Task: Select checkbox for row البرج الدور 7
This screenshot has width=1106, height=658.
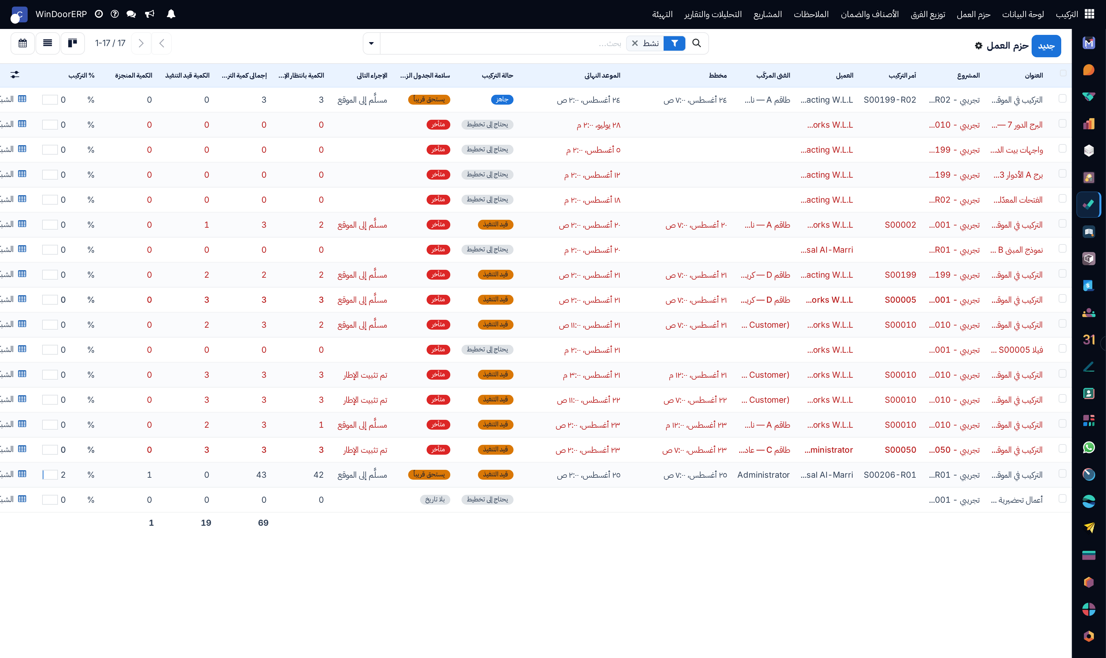Action: tap(1063, 124)
